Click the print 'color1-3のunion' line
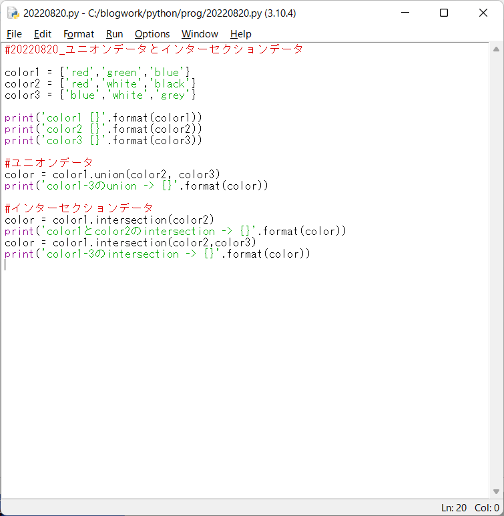This screenshot has height=516, width=504. [x=136, y=186]
